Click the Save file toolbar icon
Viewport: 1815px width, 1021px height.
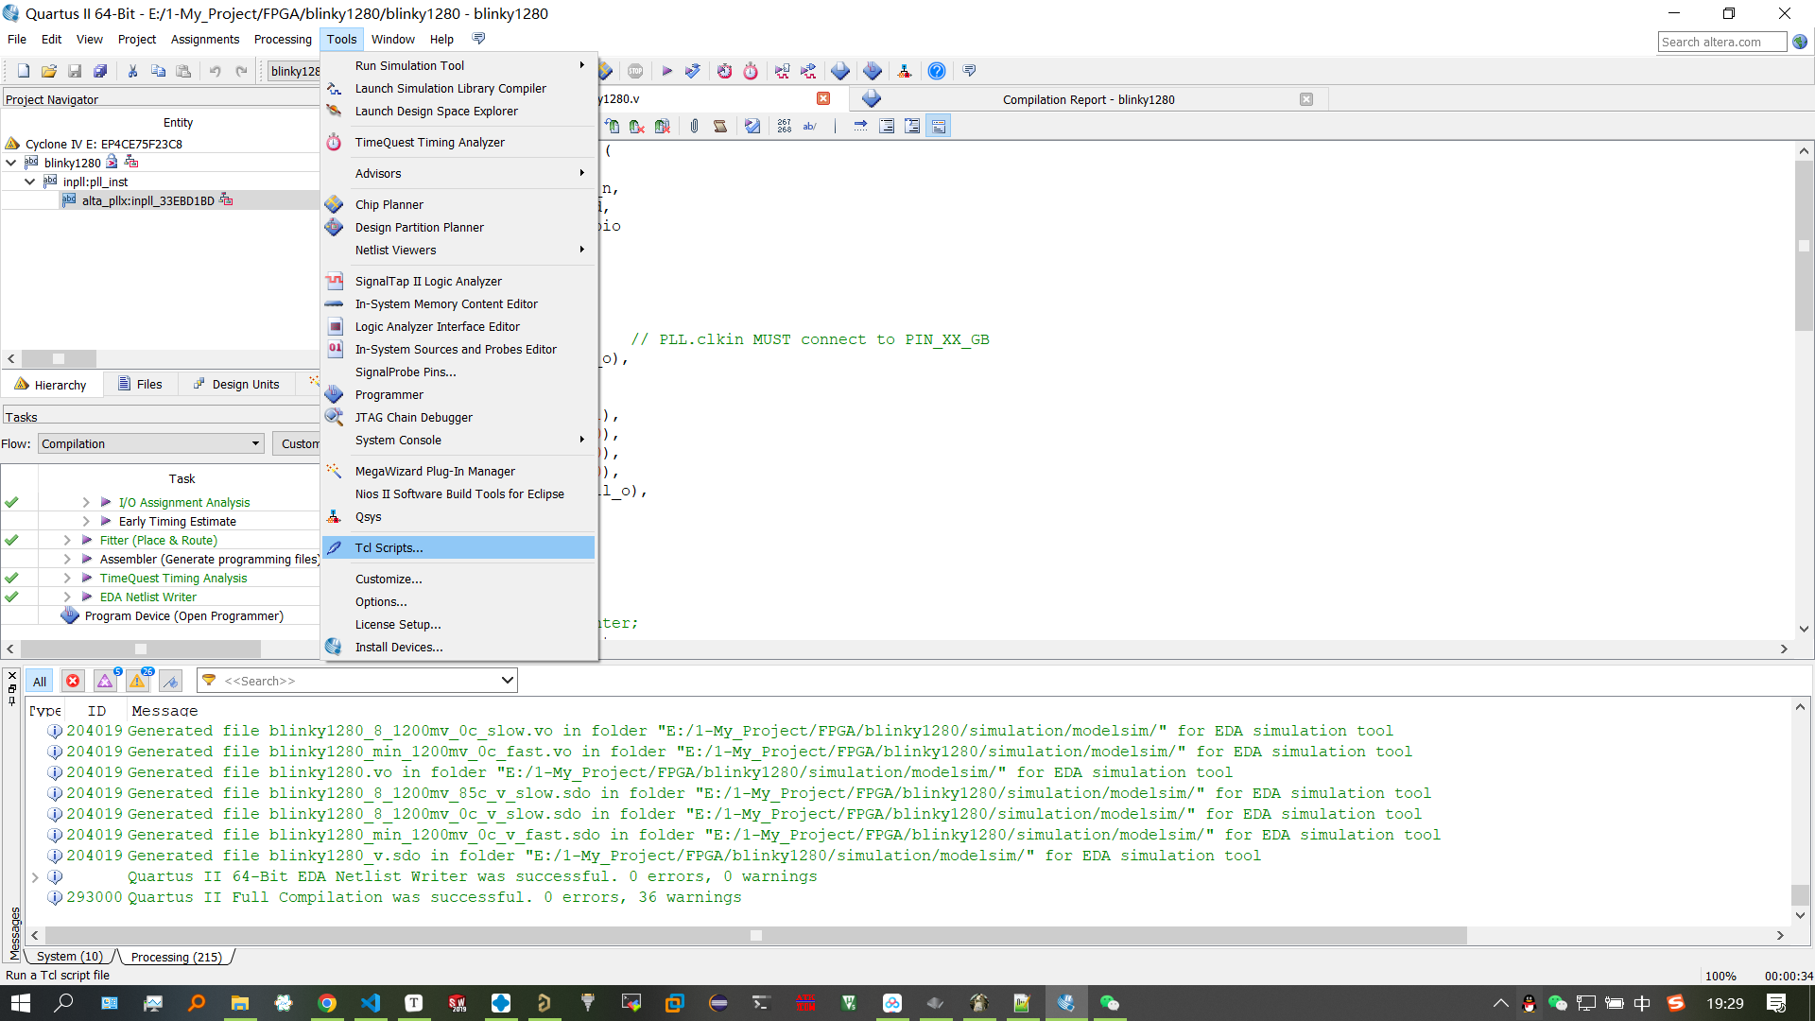click(75, 71)
